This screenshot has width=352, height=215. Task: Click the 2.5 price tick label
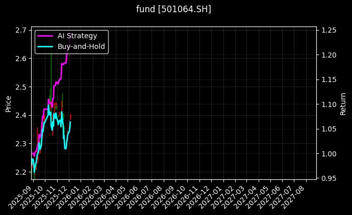pyautogui.click(x=20, y=87)
